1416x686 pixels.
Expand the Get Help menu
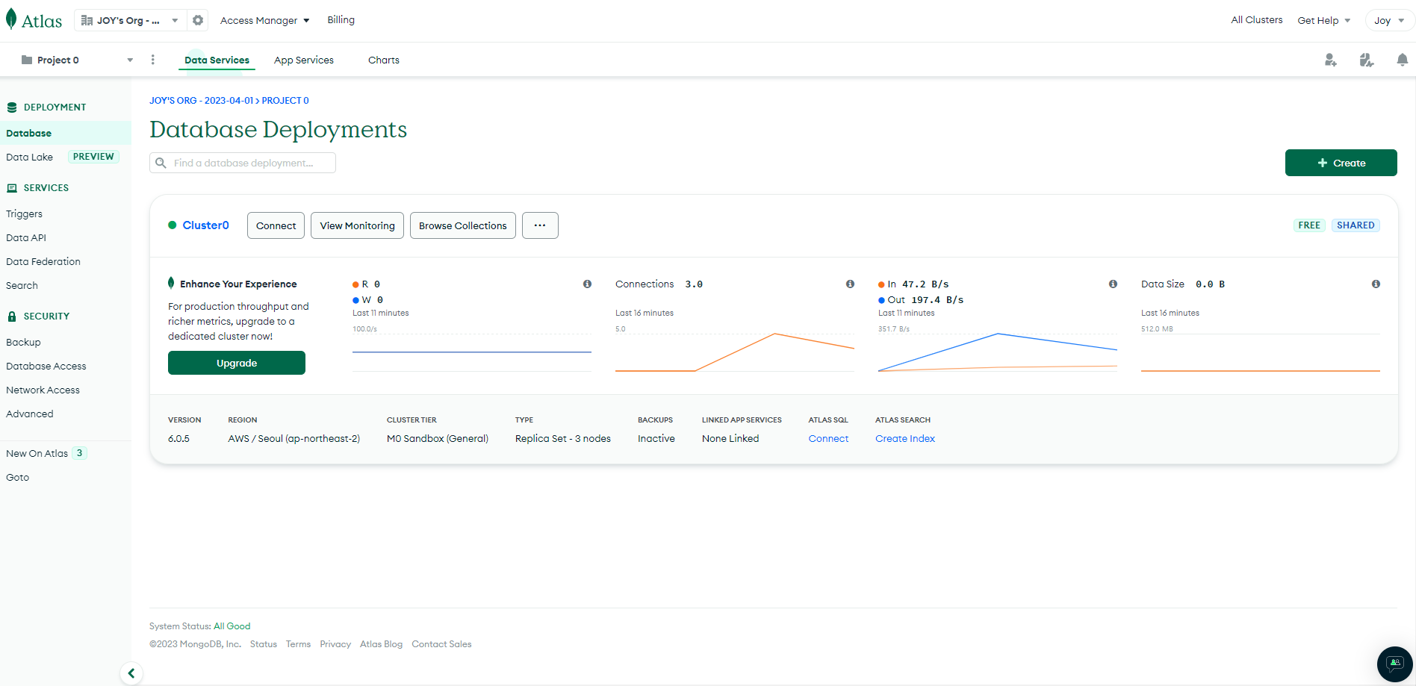click(1324, 20)
